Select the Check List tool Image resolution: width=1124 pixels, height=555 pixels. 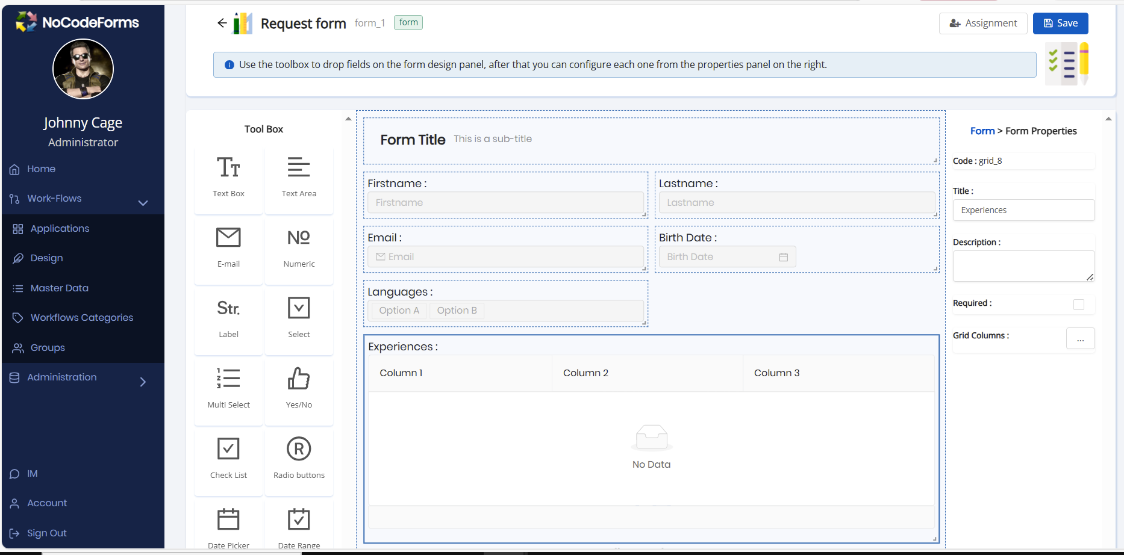(x=228, y=450)
